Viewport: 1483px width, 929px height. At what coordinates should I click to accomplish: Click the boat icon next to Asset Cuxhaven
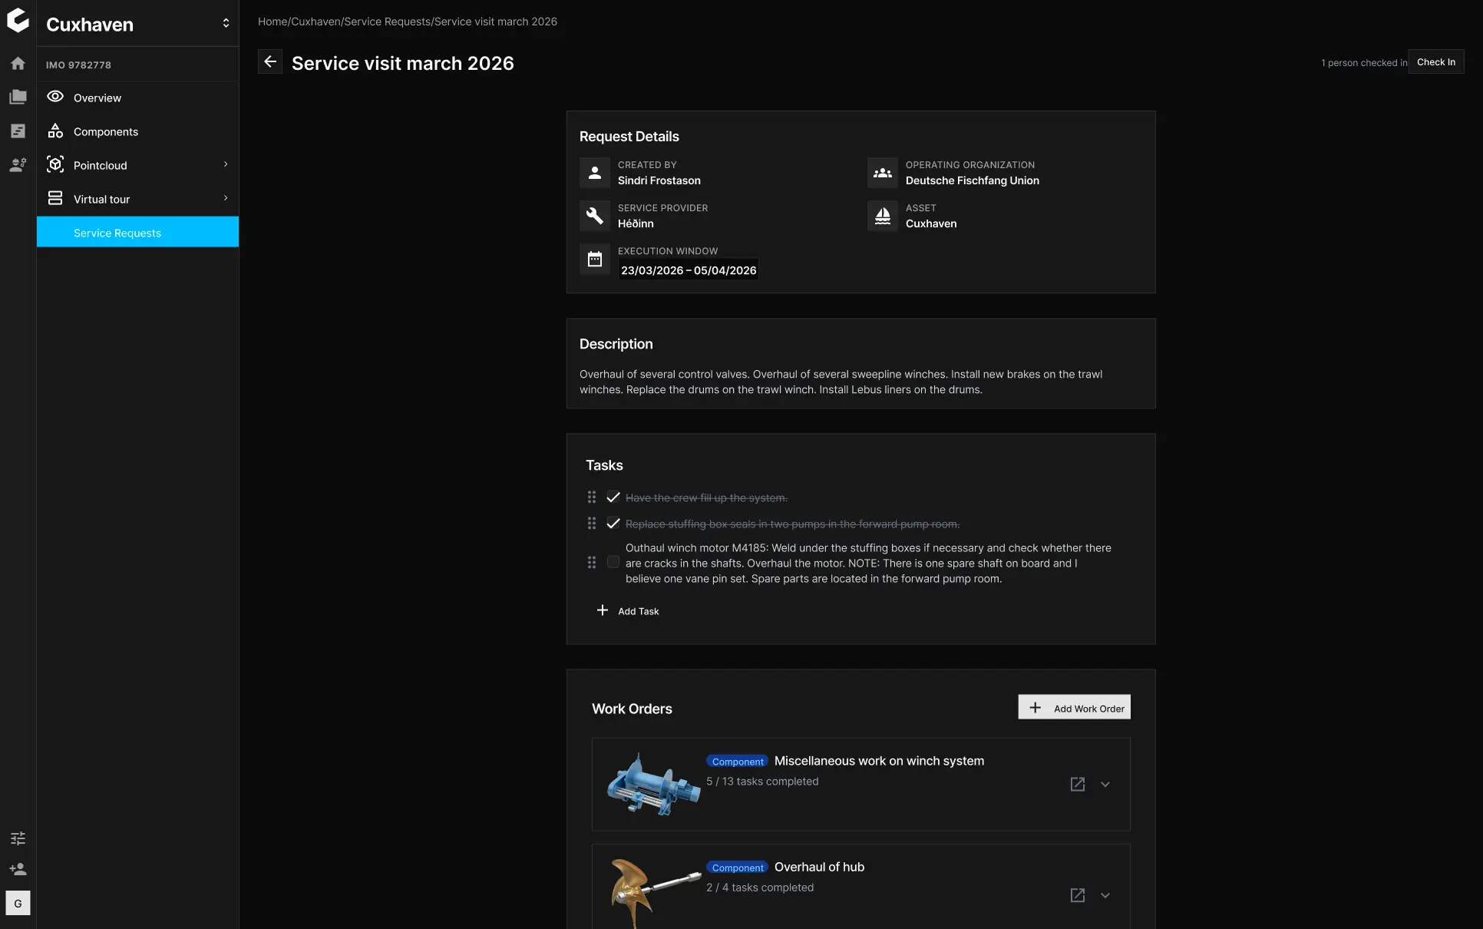coord(881,216)
